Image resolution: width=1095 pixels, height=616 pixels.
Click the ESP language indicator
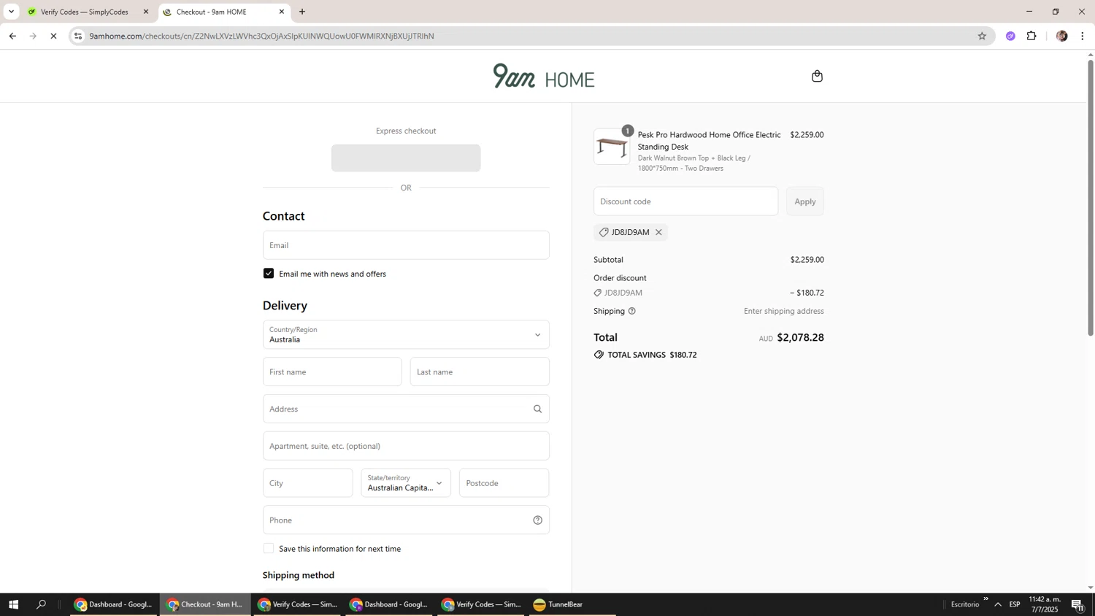tap(1015, 604)
